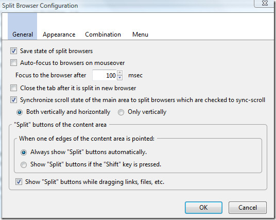The width and height of the screenshot is (276, 220).
Task: Check Close the tab after it is split
Action: coord(14,88)
